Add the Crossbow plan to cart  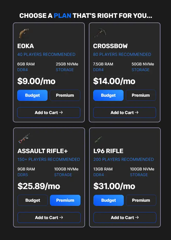[x=124, y=113]
